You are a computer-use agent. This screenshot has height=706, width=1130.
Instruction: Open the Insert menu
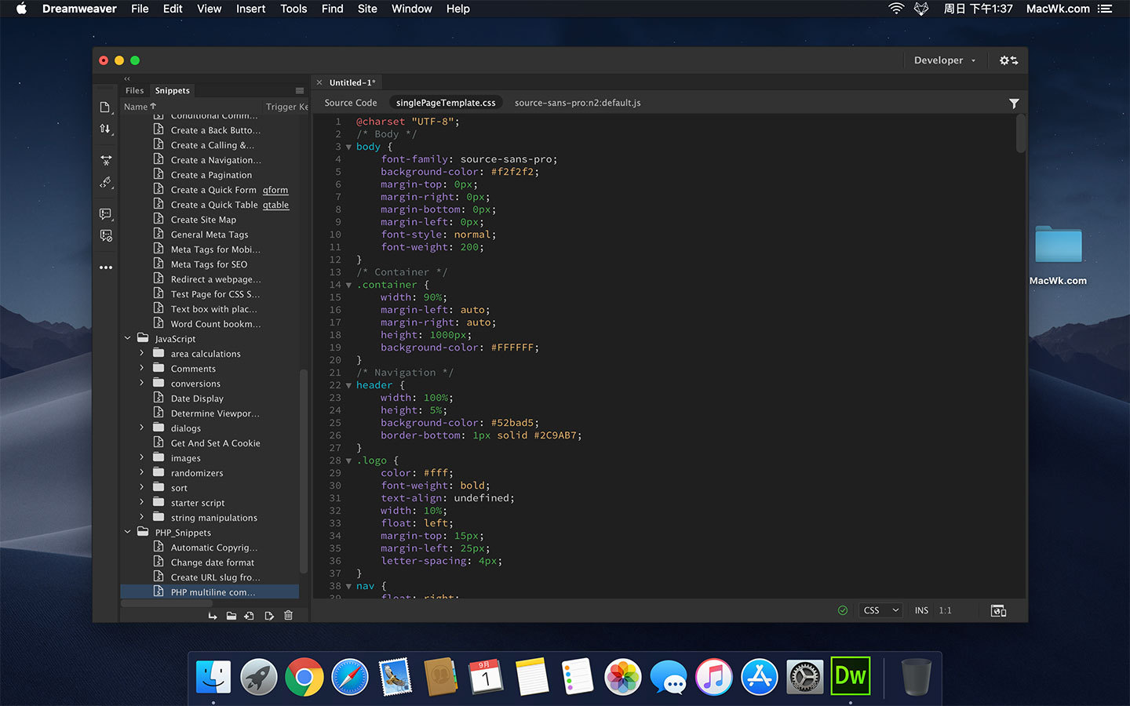point(250,9)
